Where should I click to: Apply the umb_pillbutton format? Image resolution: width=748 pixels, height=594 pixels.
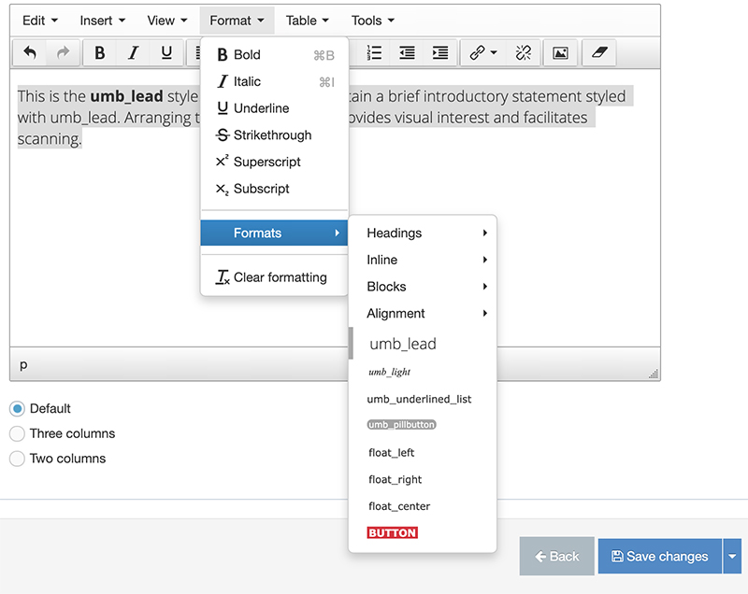pos(402,425)
